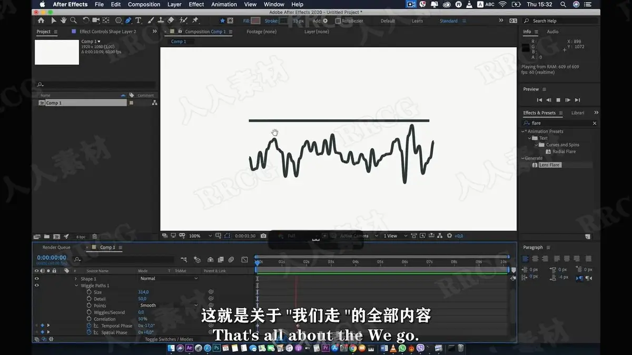Toggle stopwatch for Temporal Phase property
632x355 pixels.
tap(89, 326)
